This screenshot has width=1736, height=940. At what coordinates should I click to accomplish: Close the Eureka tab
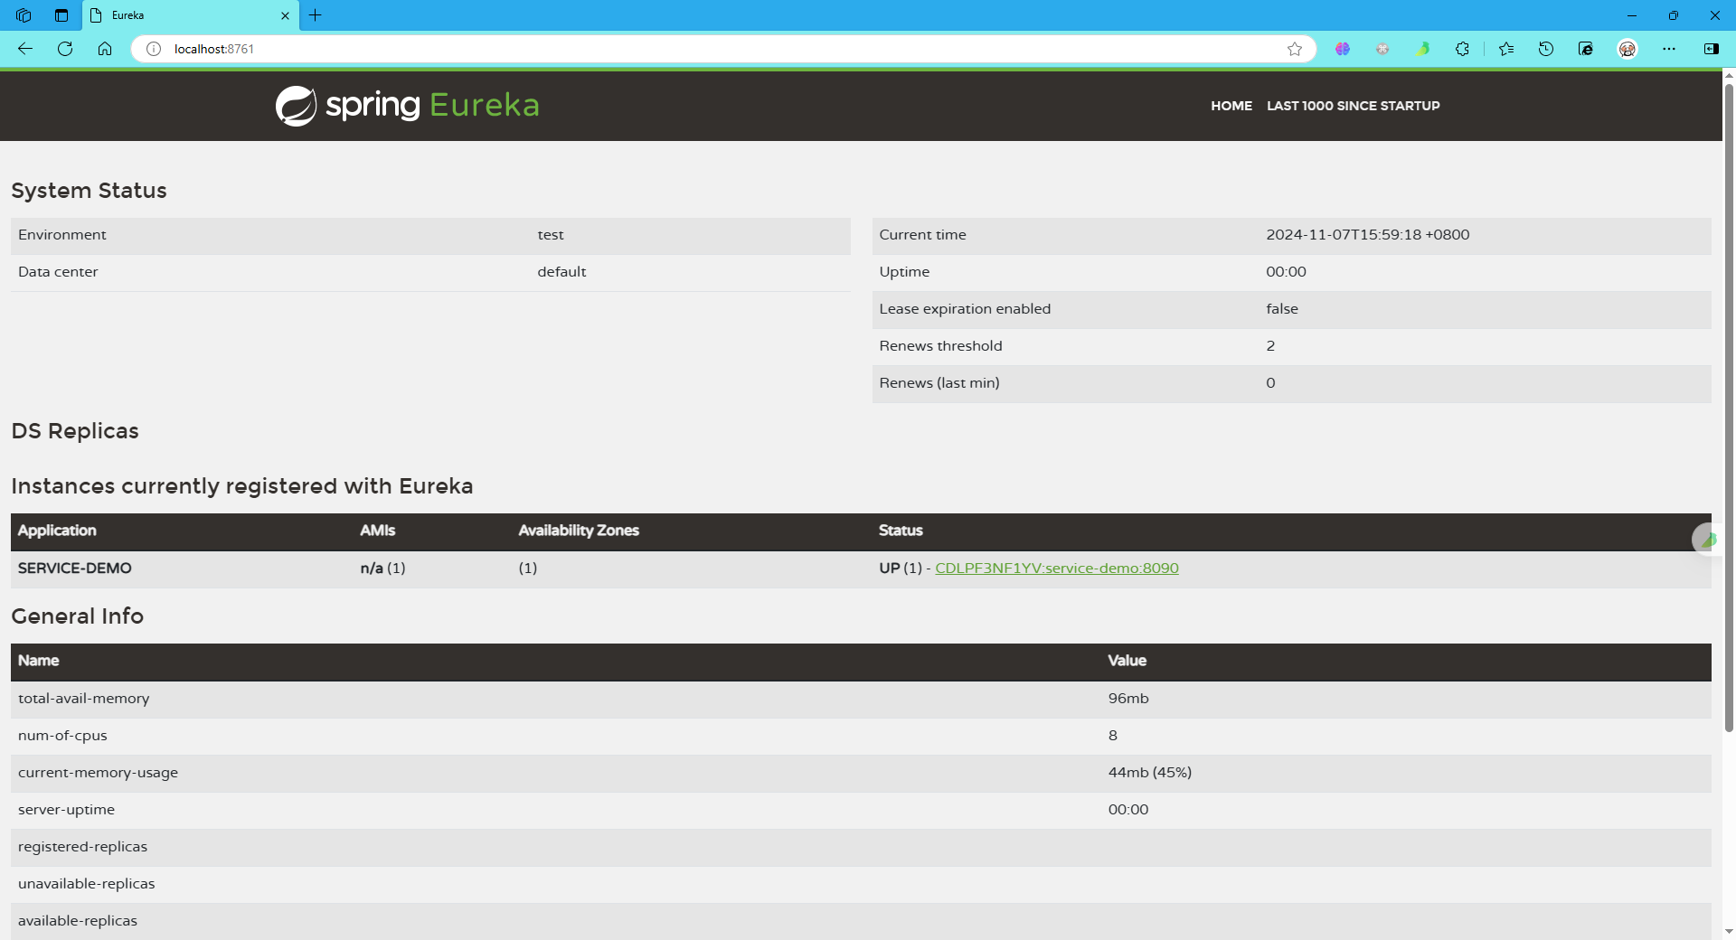coord(285,15)
